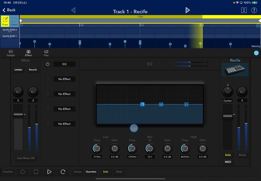Click the Mid Freq knob

[x=132, y=148]
